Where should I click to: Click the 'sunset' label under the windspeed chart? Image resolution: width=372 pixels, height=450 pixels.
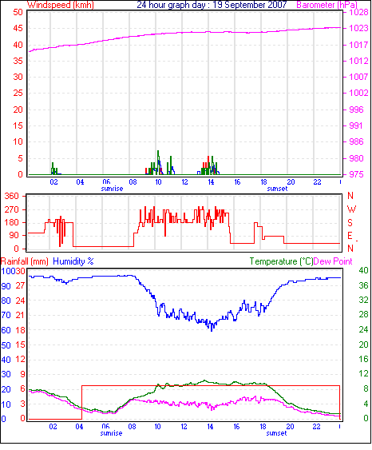(277, 189)
